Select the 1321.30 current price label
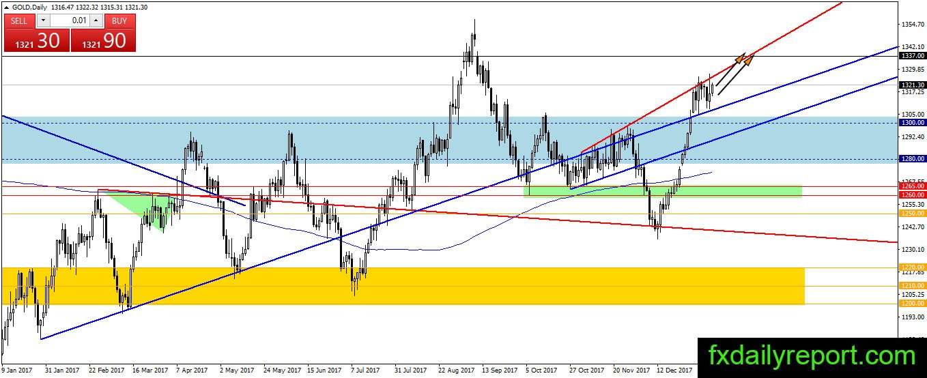The image size is (927, 378). point(912,85)
